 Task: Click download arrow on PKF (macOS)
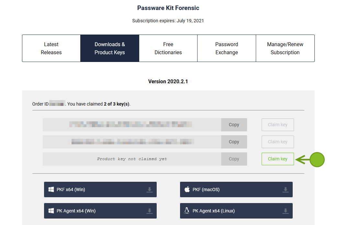tap(285, 190)
